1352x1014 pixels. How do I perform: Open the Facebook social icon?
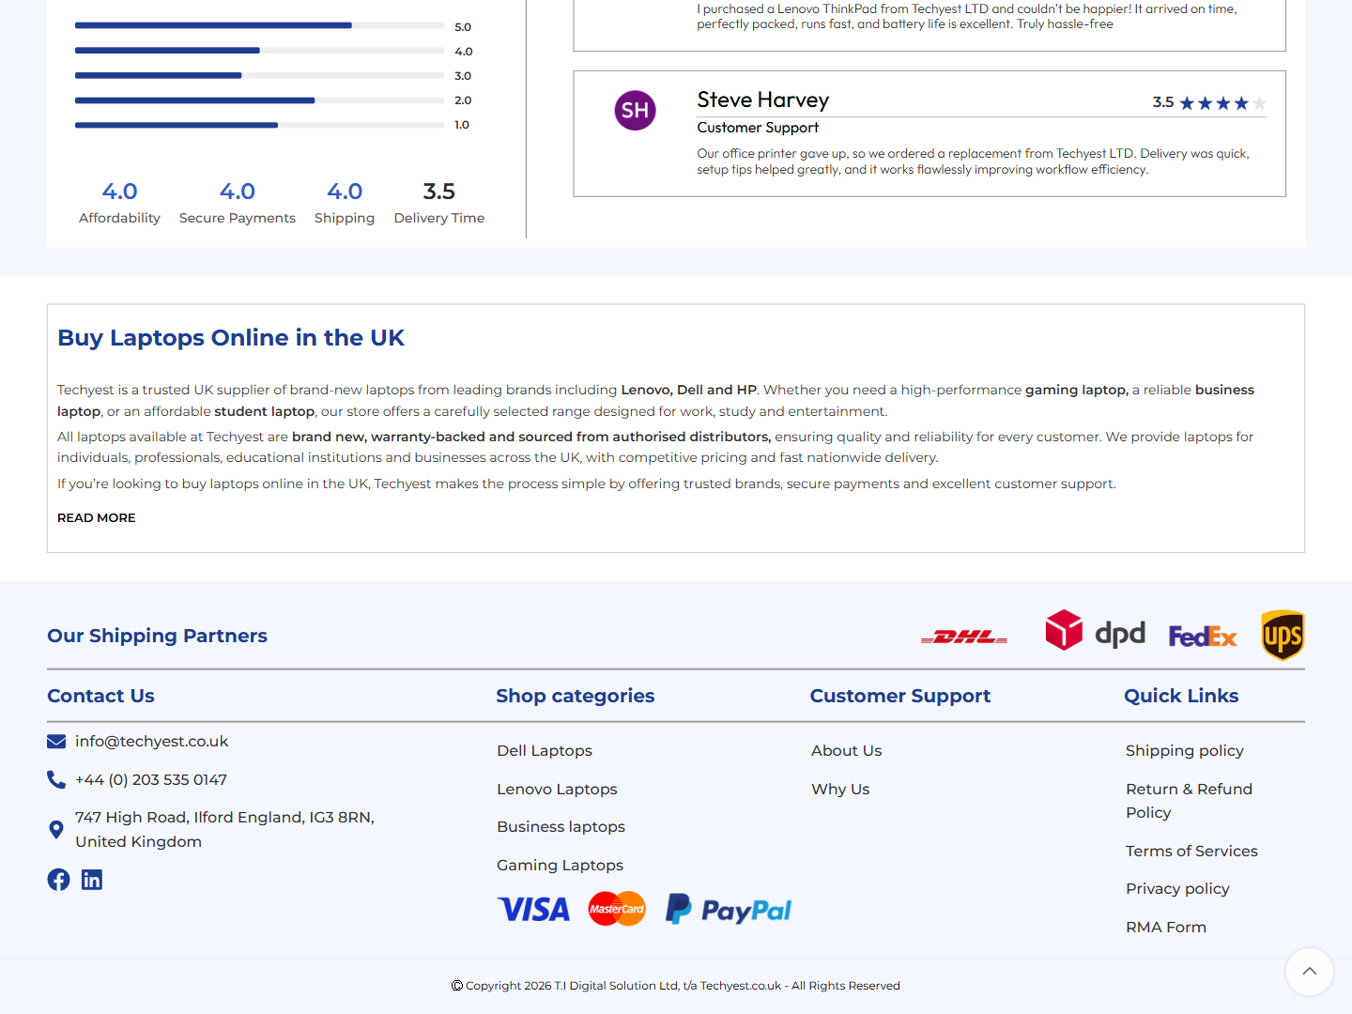coord(58,880)
